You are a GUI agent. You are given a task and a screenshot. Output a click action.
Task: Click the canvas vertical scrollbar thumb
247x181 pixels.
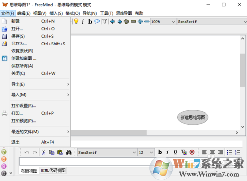click(x=242, y=70)
